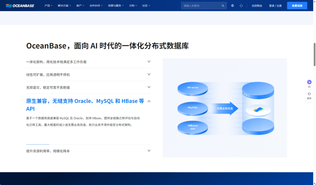Click the OceanBase logo in the cylinder diagram
Screen dimensions: 316x185
pyautogui.click(x=258, y=110)
